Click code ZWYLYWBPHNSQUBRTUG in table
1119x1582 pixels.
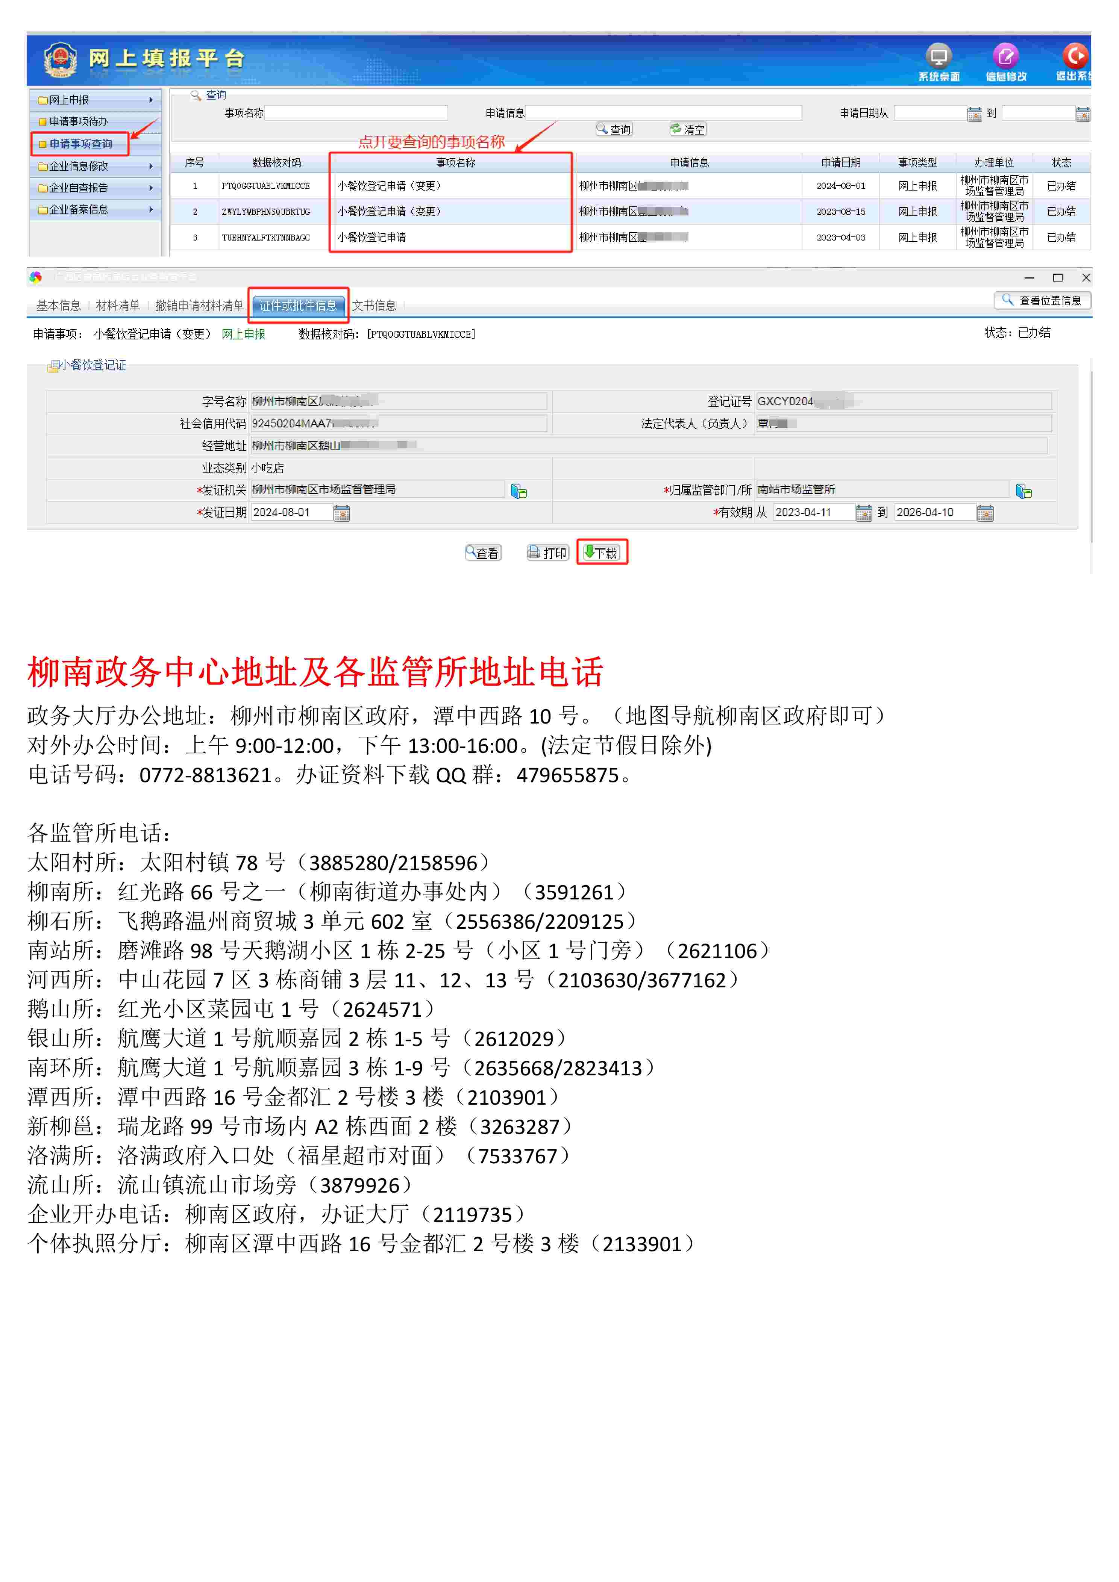pos(265,212)
